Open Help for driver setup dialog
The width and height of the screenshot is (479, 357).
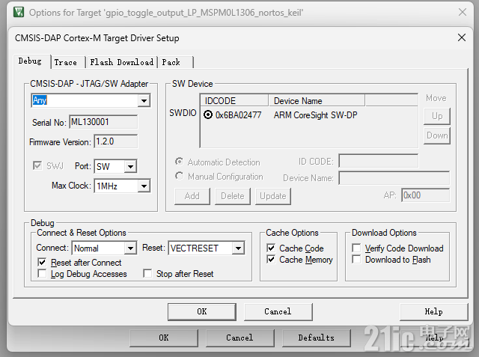[x=434, y=311]
